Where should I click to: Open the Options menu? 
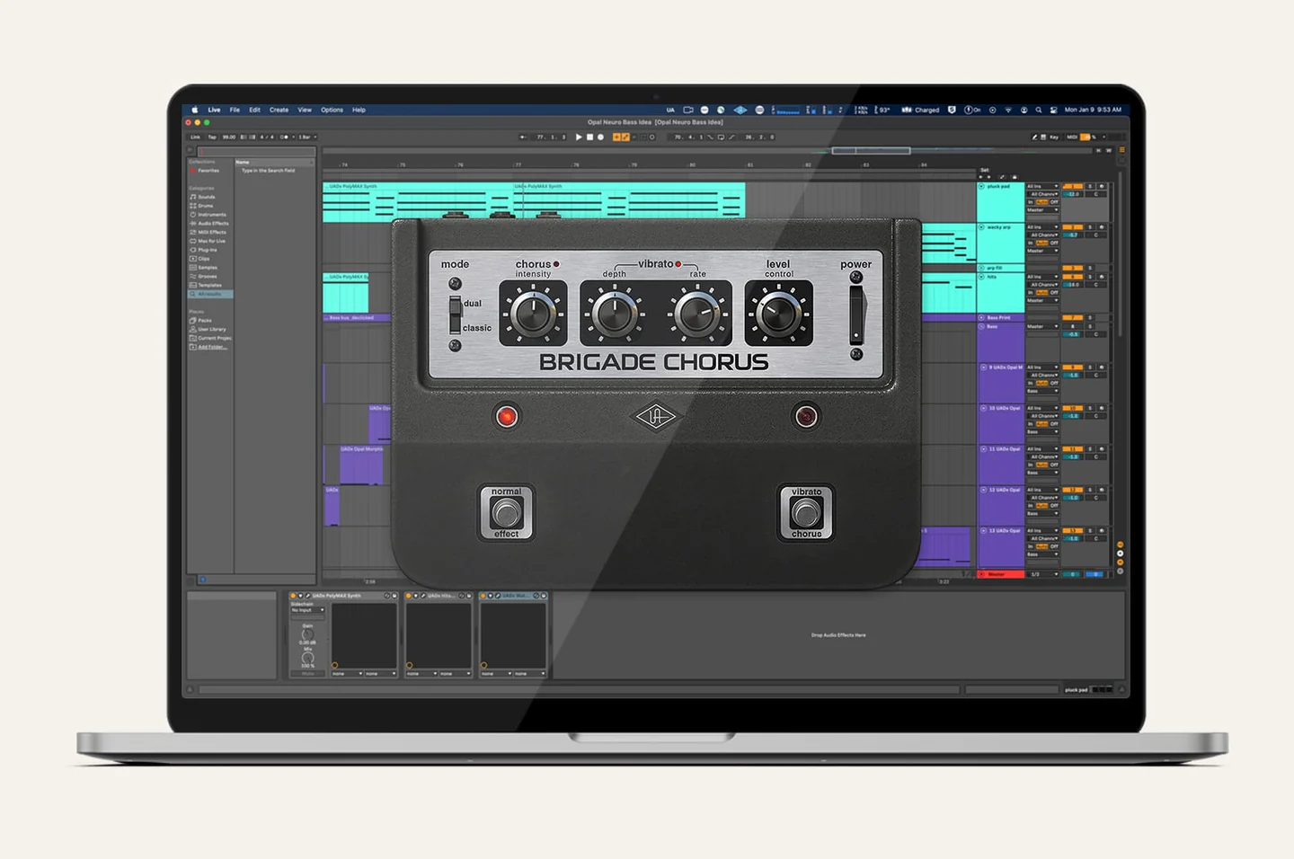(x=332, y=110)
